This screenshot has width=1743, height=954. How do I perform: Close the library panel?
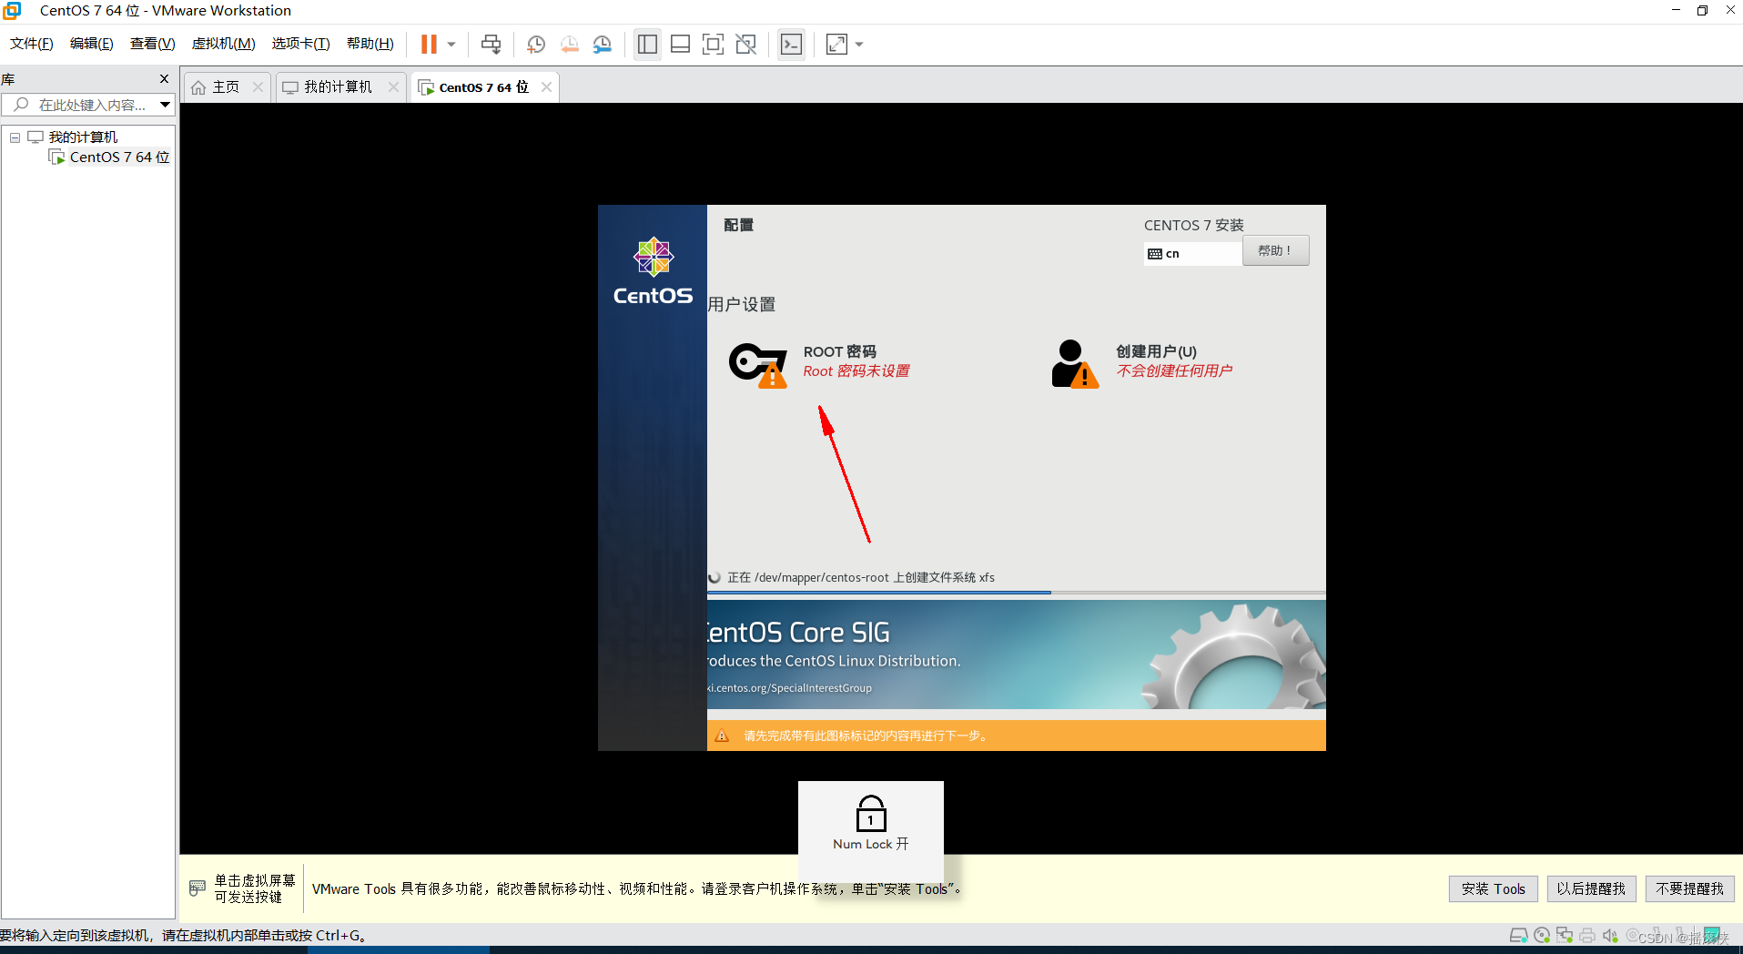[164, 79]
